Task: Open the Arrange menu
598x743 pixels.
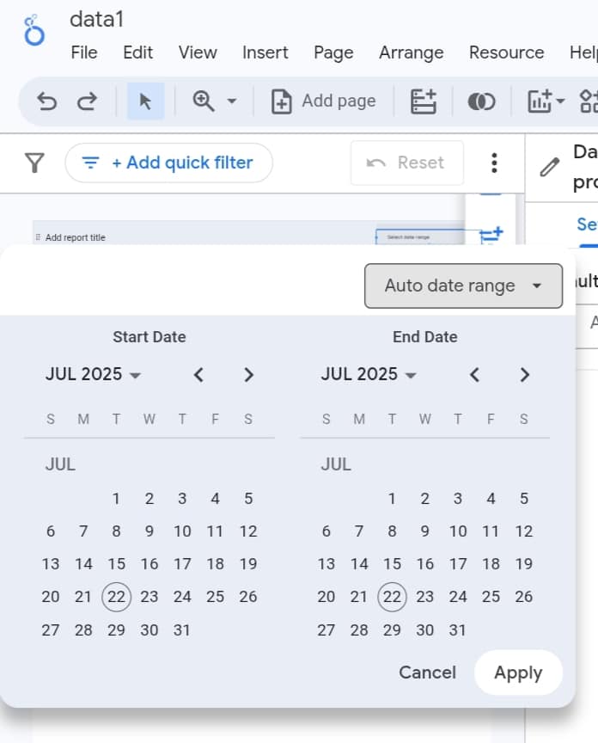Action: [x=411, y=52]
